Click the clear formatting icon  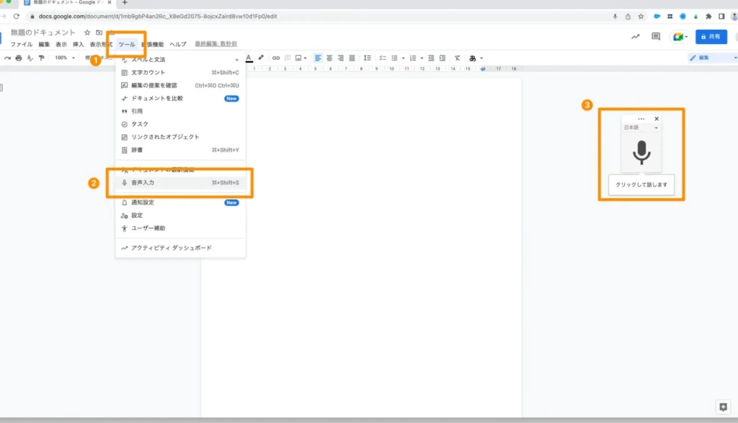coord(457,58)
